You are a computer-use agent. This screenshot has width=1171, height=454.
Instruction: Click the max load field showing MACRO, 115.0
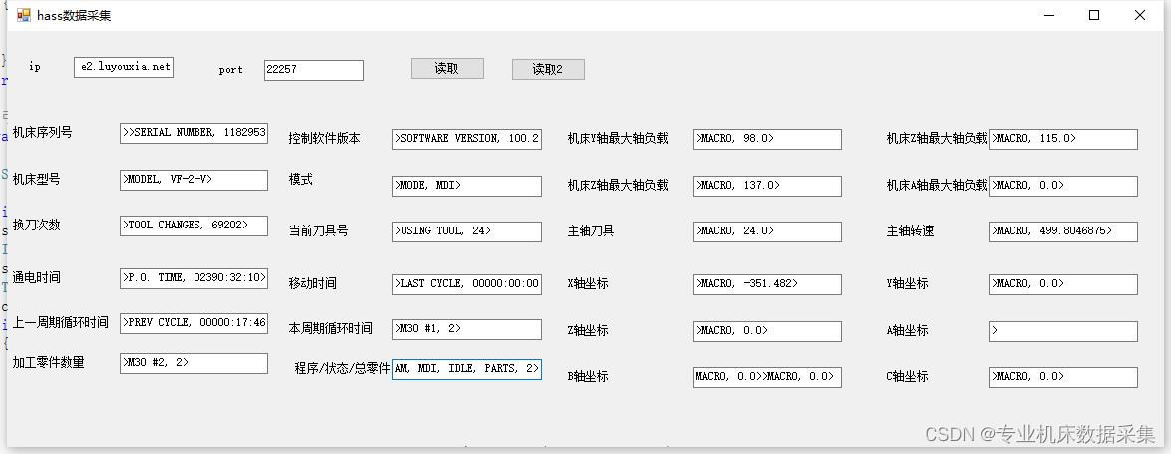(x=1063, y=139)
